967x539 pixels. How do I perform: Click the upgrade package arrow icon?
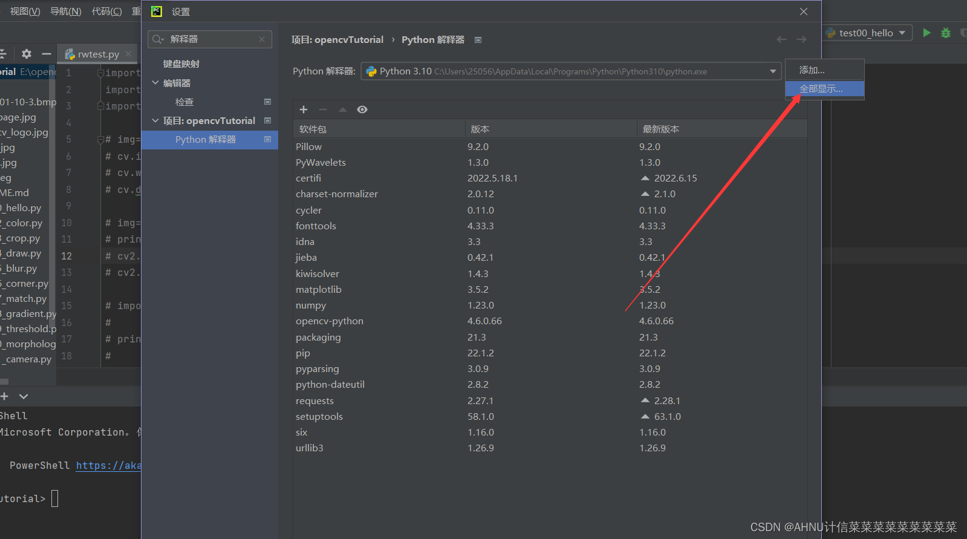[343, 109]
